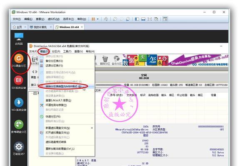The image size is (239, 166).
Task: Click the 起始柱面 column header
Action: tap(153, 95)
